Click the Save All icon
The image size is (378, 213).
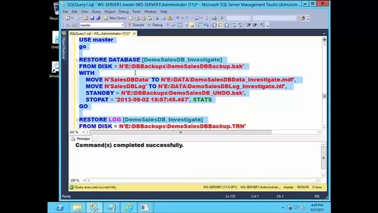[98, 18]
